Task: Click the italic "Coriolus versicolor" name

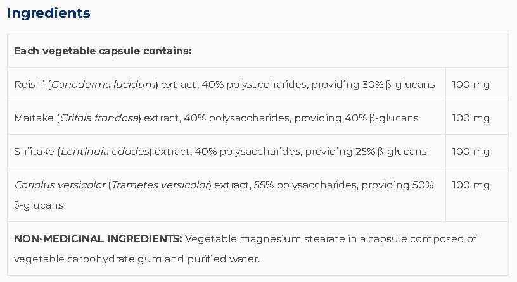Action: [59, 185]
